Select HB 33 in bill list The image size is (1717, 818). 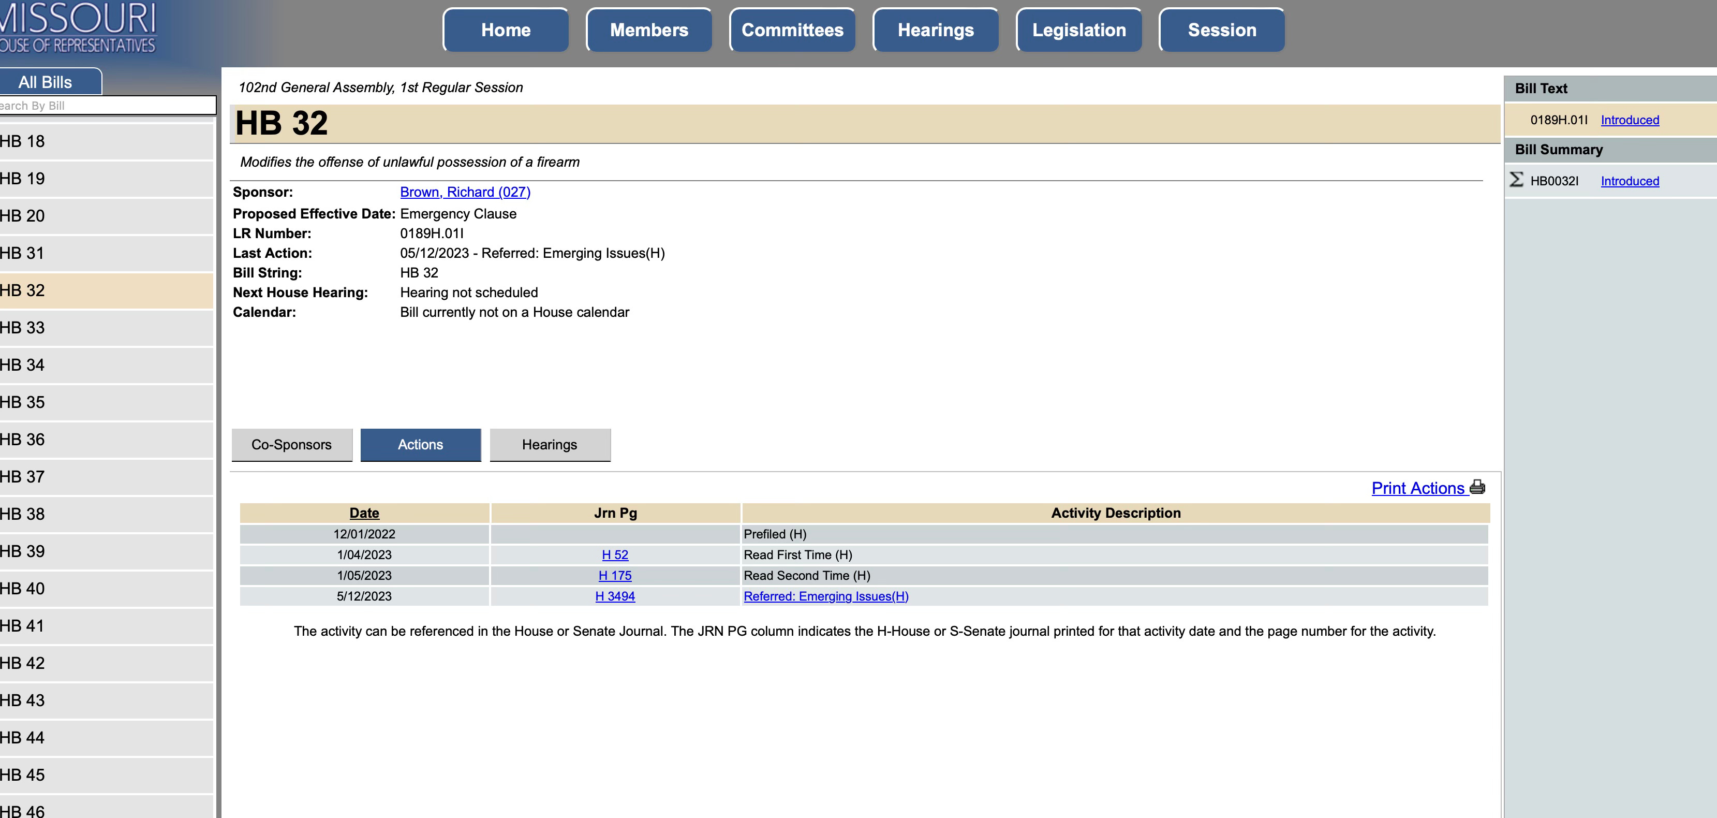point(107,328)
